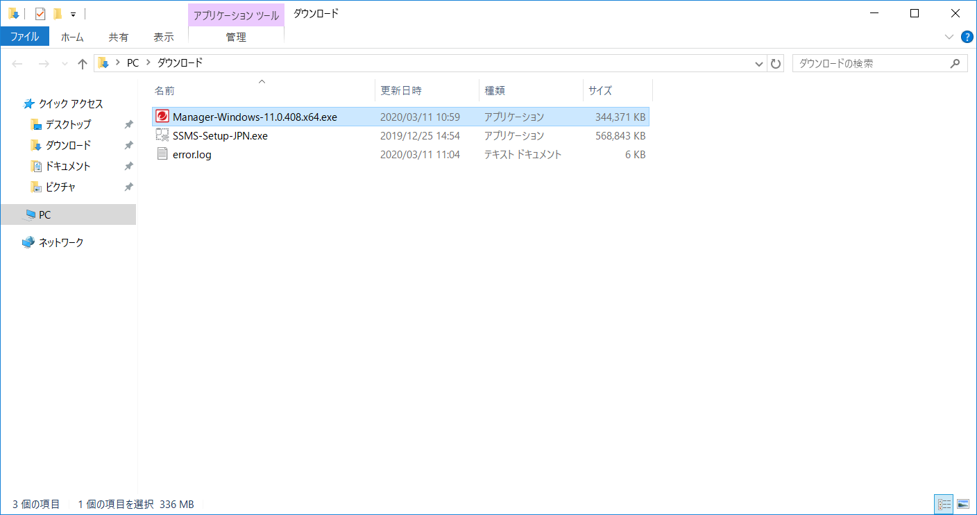
Task: Click the error.log text document icon
Action: 162,154
